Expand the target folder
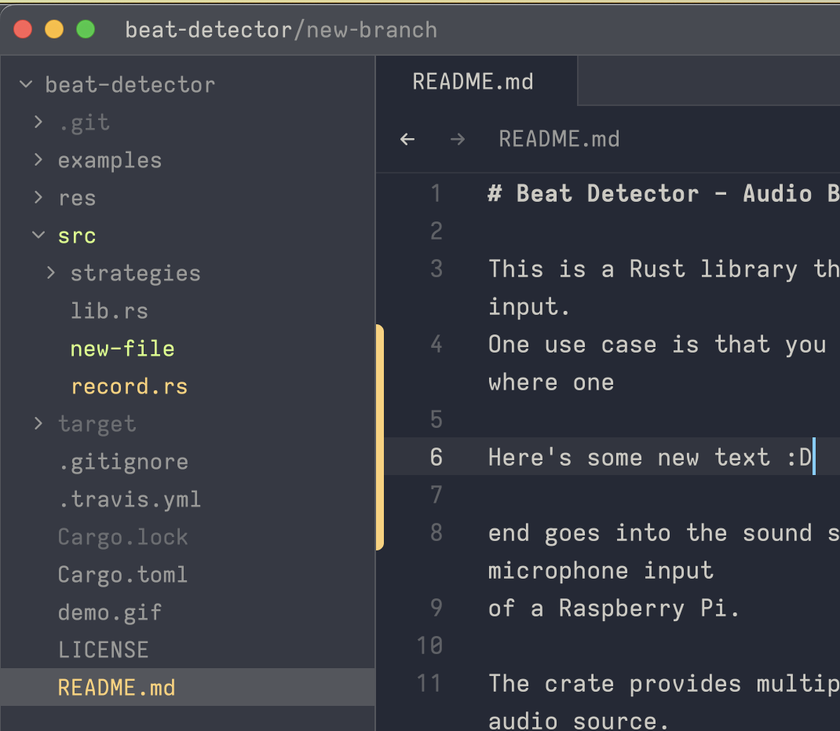 (x=38, y=424)
